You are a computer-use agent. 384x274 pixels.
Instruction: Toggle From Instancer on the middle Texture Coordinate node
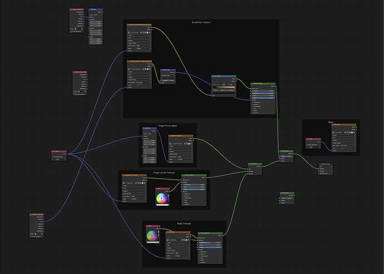[x=75, y=94]
